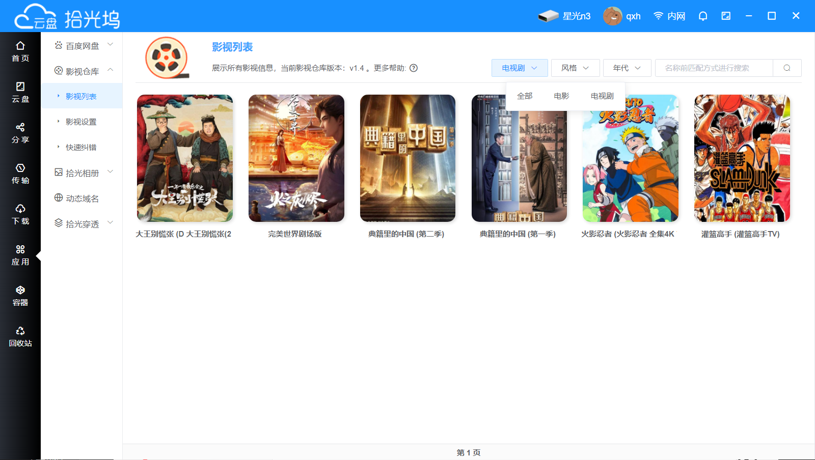
Task: Click the 百度网盘 paw icon
Action: pyautogui.click(x=59, y=45)
